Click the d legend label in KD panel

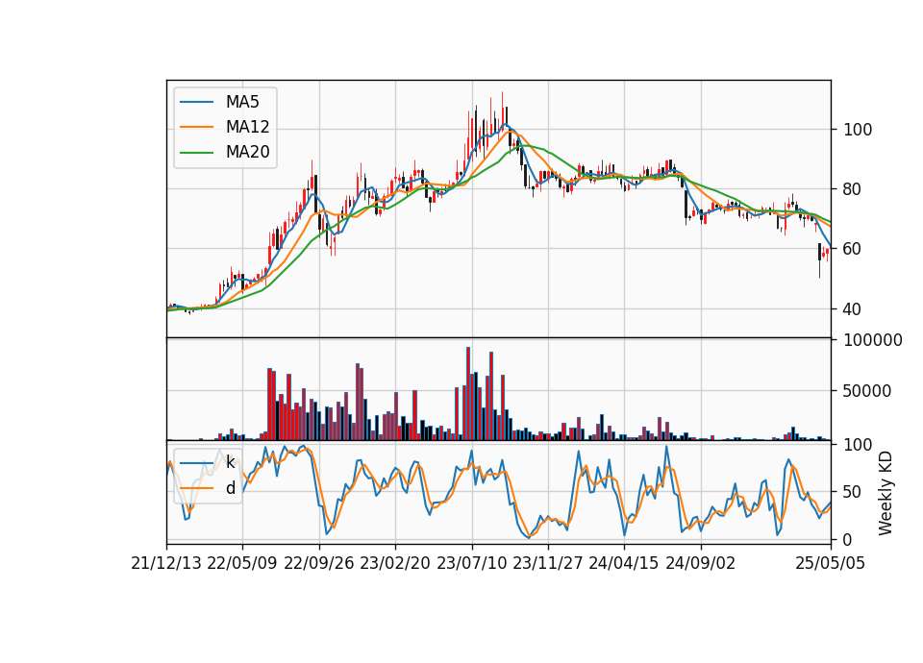point(230,488)
